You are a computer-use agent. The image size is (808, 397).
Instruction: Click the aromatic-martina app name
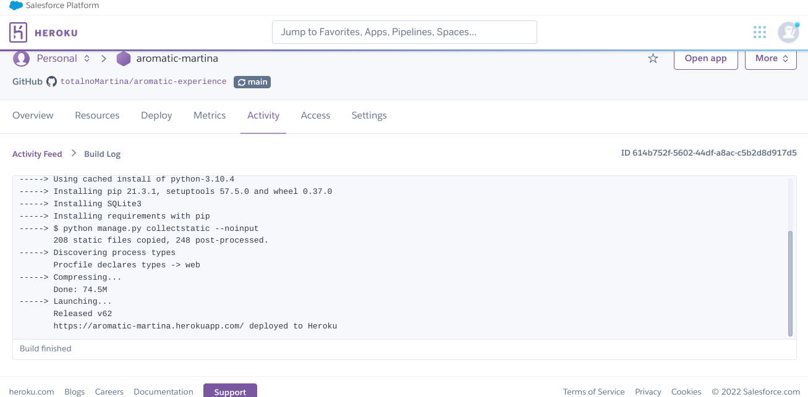coord(177,59)
